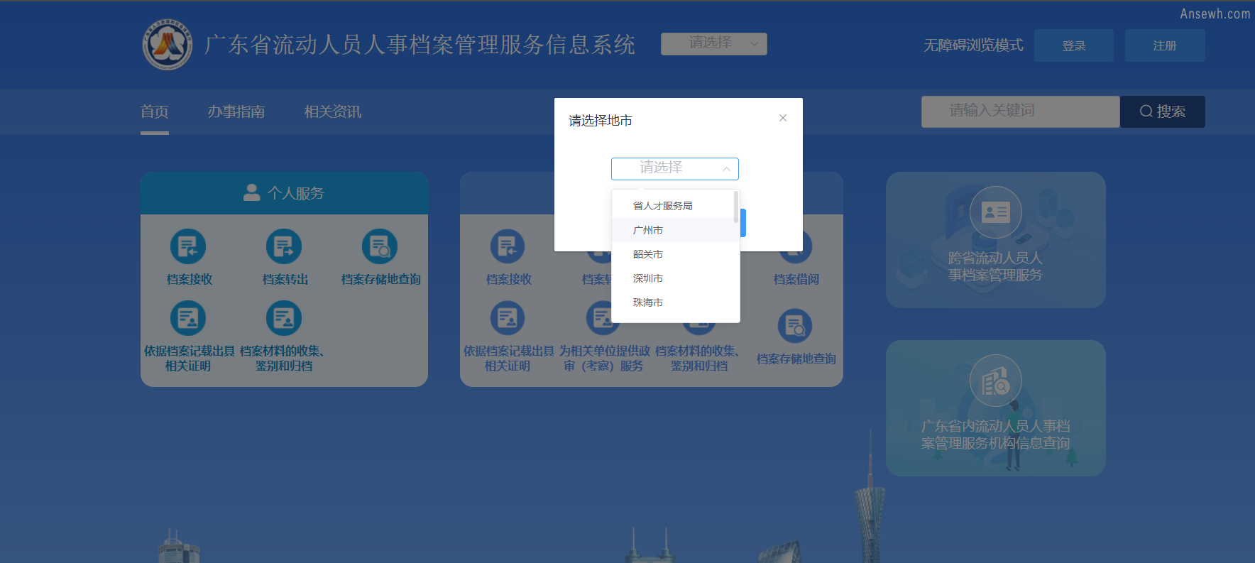Open 档案材料的收集、鉴别和归档 label in middle panel

pyautogui.click(x=699, y=359)
